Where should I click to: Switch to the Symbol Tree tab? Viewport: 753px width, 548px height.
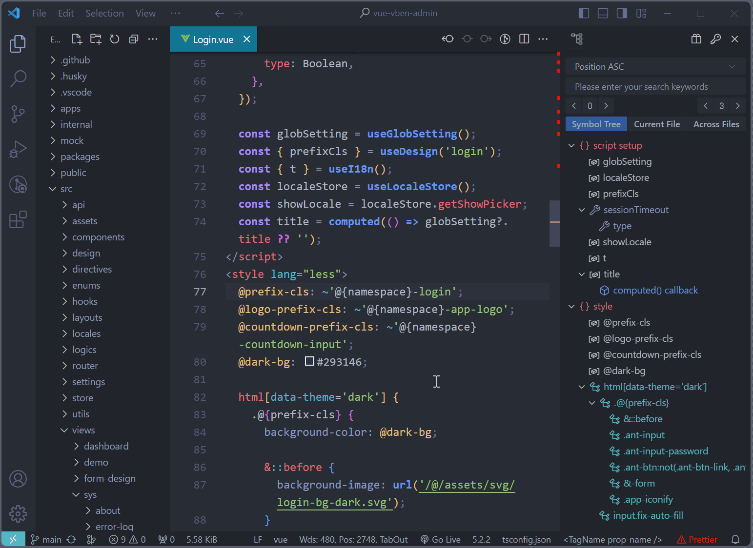[596, 124]
